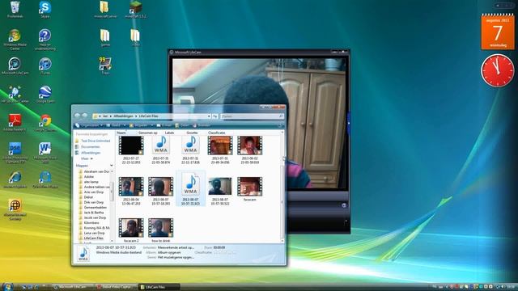Screen dimensions: 518x291
Task: Collapse the Mappen folders pane chevron
Action: click(112, 165)
